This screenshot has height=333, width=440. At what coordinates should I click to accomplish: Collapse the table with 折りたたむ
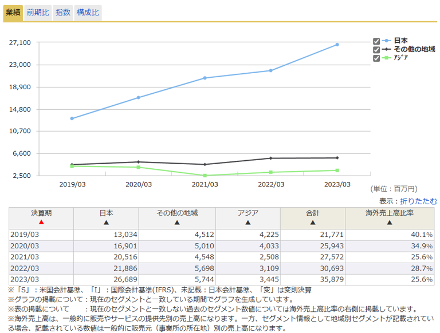(418, 201)
